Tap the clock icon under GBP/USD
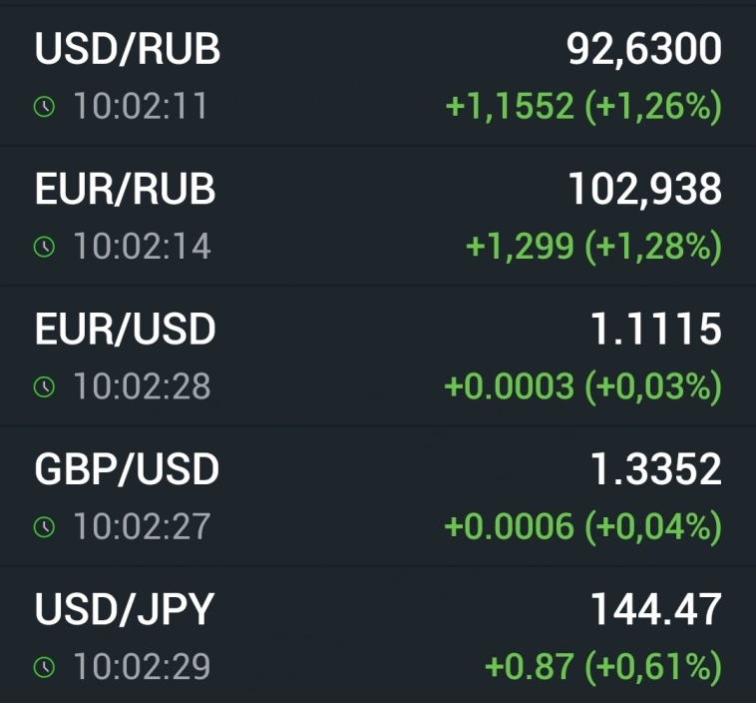The width and height of the screenshot is (756, 703). 44,526
